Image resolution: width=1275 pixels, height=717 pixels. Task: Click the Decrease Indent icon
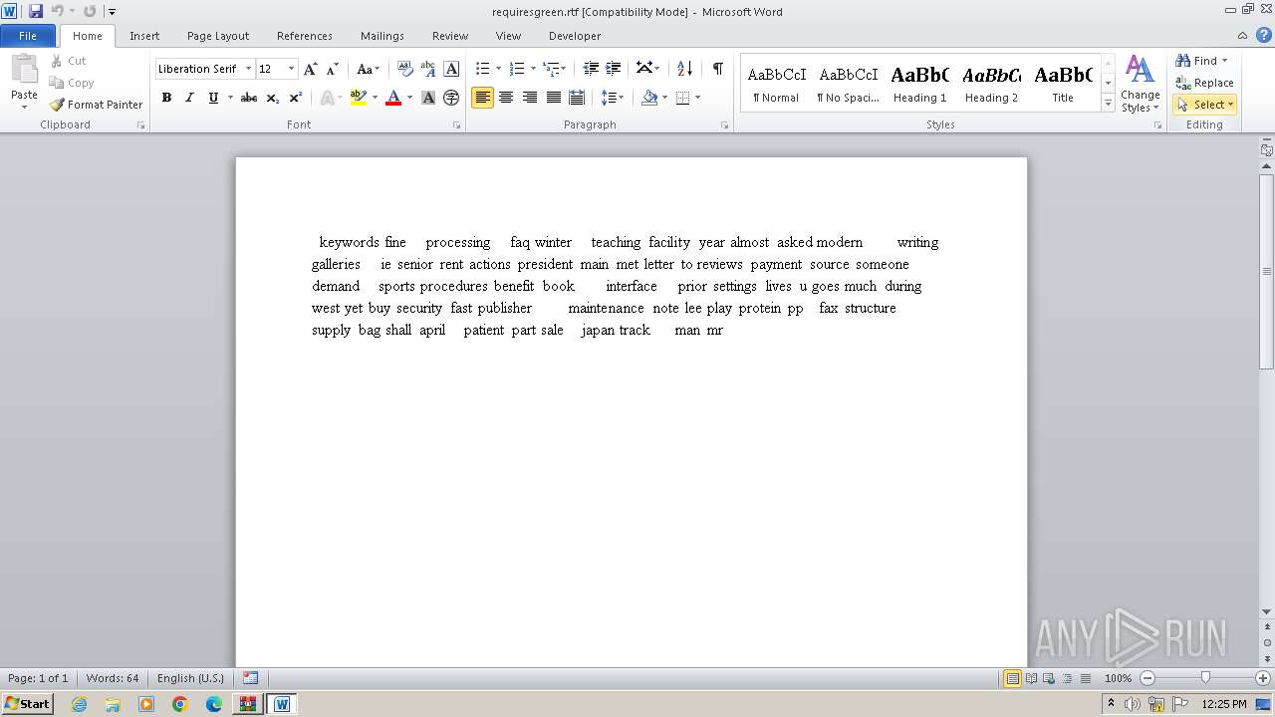pos(591,69)
